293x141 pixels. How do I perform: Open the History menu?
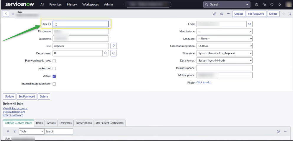tap(72, 4)
